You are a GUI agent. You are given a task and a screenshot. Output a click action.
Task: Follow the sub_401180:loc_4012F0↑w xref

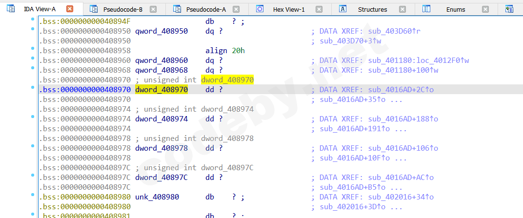click(x=419, y=60)
